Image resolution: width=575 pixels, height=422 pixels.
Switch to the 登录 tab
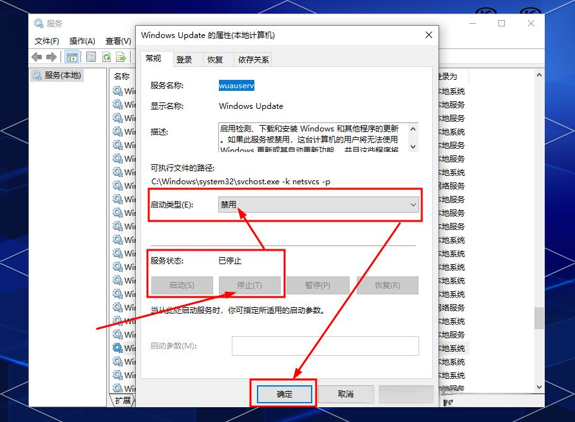[184, 59]
